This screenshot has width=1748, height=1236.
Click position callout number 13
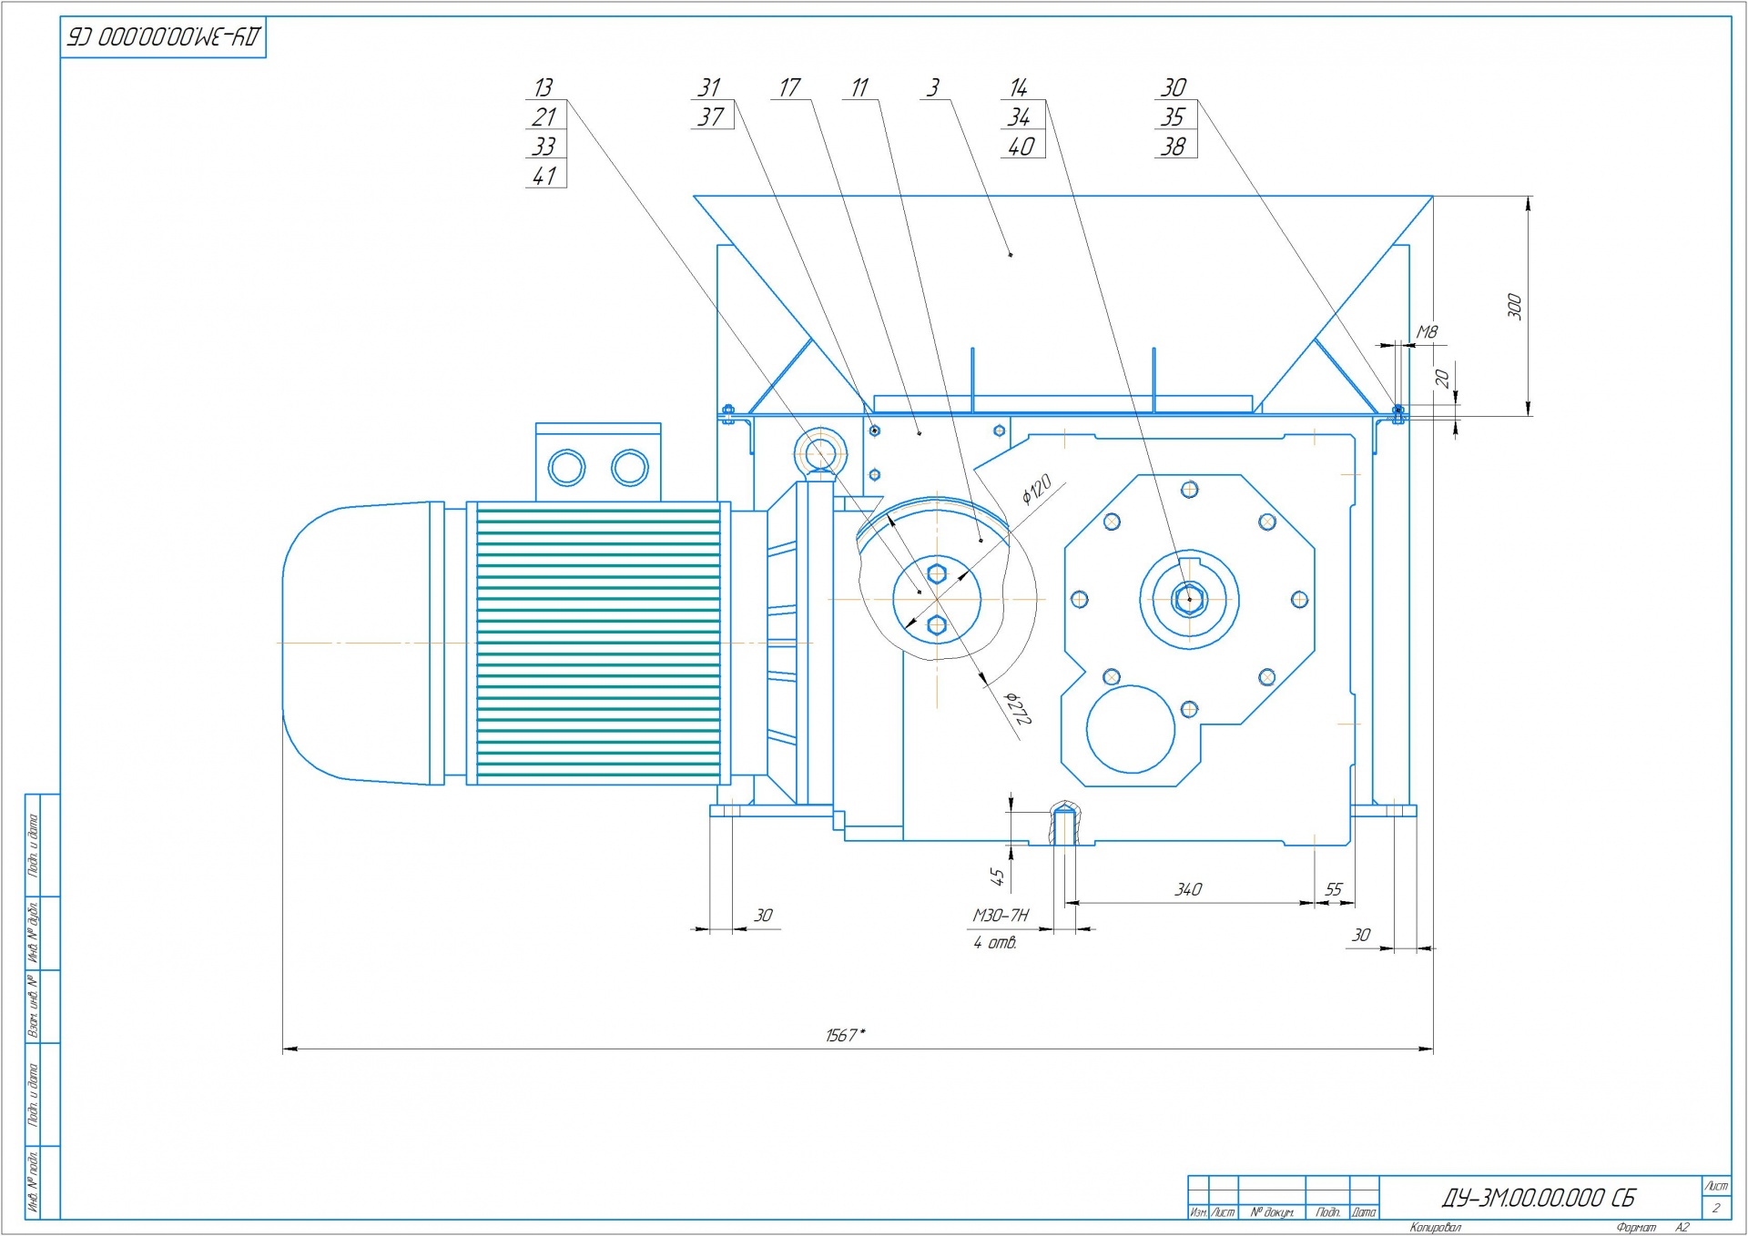[x=544, y=87]
